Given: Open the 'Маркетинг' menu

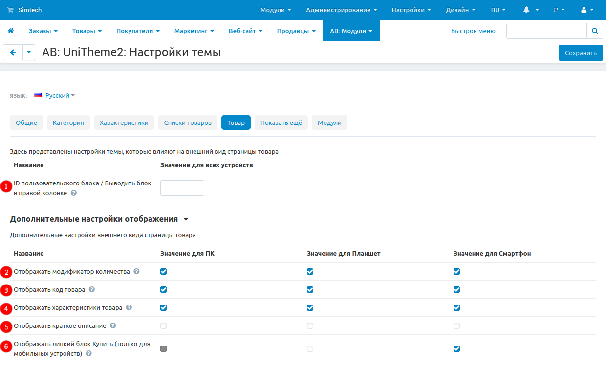Looking at the screenshot, I should (194, 31).
